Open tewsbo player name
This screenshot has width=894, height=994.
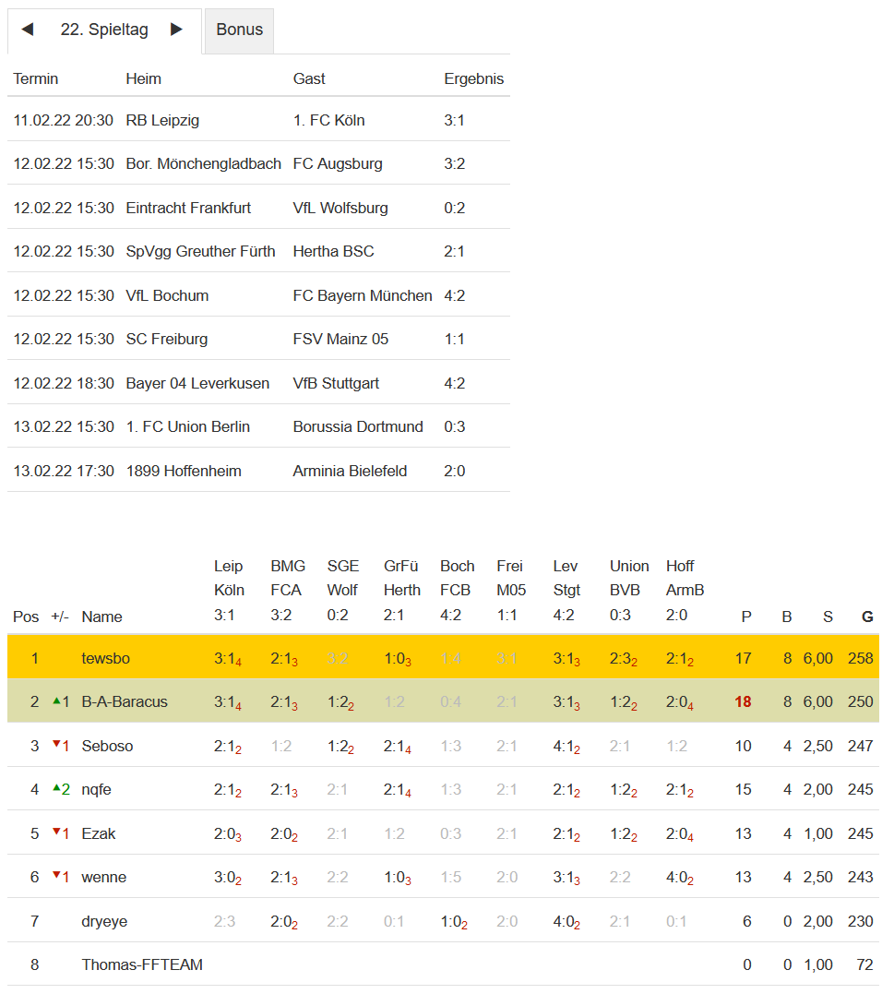coord(105,658)
